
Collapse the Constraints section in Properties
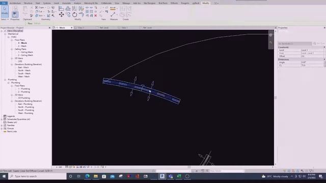click(324, 47)
